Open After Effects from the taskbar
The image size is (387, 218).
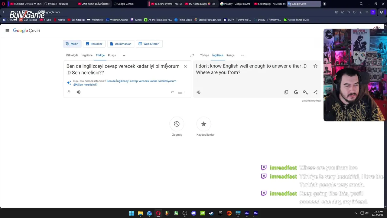coord(247,213)
